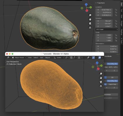Click Dimensions Y value field

pos(107,49)
